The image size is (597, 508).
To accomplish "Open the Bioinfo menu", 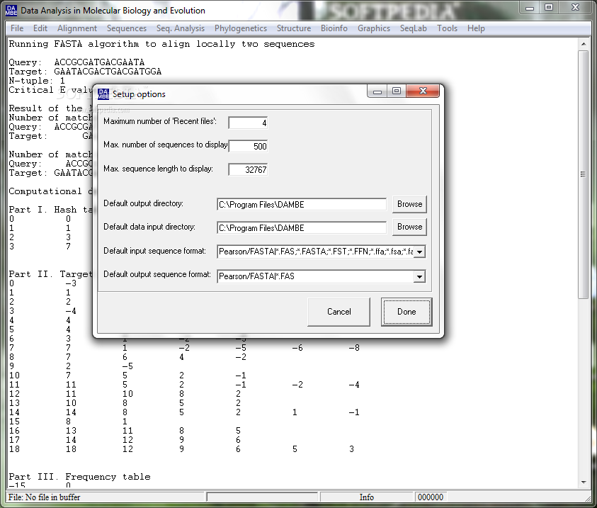I will tap(334, 28).
